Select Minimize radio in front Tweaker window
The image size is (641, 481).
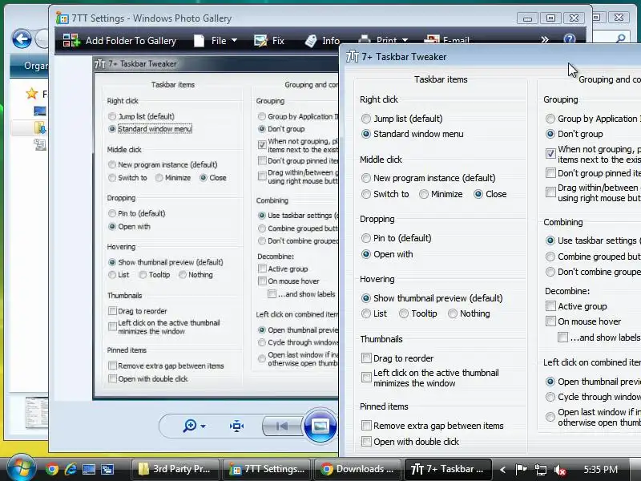[x=424, y=194]
